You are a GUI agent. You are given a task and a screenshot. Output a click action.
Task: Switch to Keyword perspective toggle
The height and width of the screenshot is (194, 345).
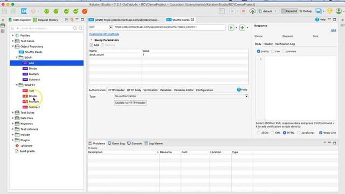[289, 11]
